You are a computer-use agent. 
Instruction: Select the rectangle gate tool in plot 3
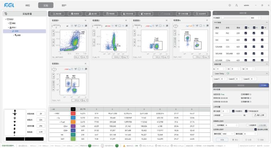point(160,26)
